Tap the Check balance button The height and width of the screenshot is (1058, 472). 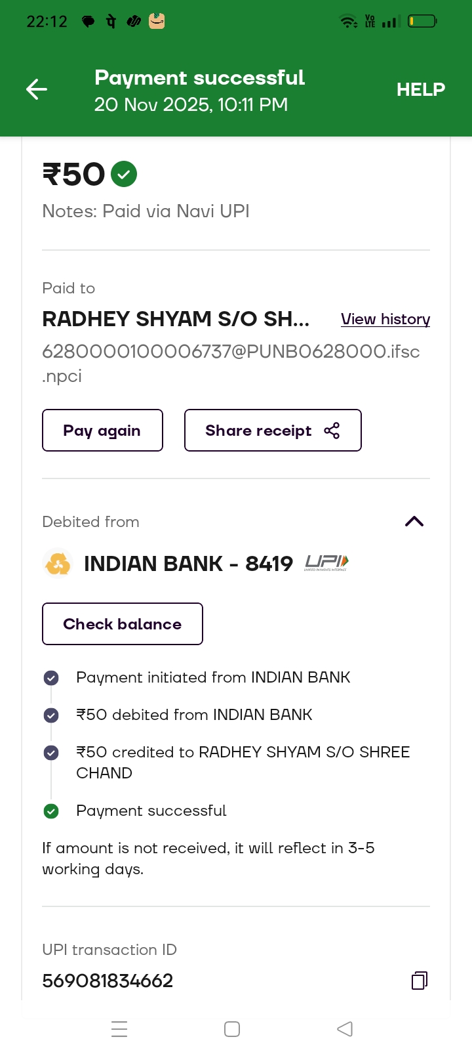pos(123,624)
